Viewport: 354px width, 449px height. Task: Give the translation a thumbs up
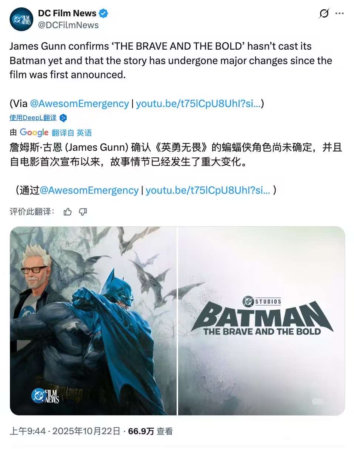[x=68, y=212]
